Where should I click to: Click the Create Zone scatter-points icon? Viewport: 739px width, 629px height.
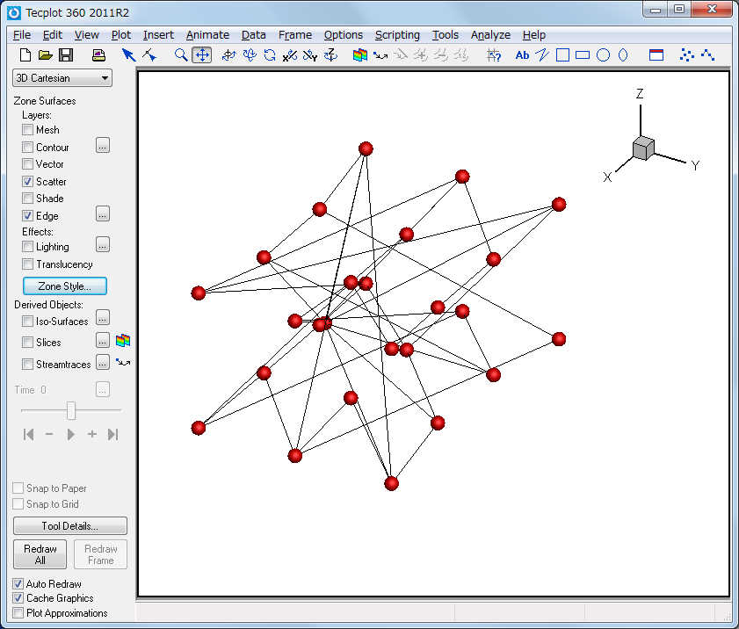pyautogui.click(x=686, y=55)
